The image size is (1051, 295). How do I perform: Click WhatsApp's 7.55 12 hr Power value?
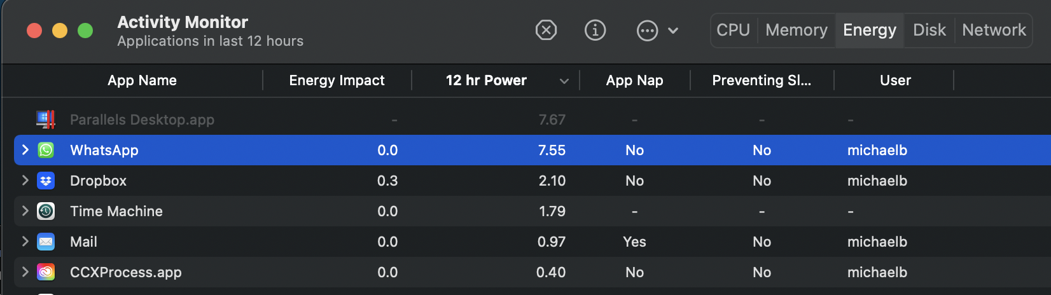point(552,150)
